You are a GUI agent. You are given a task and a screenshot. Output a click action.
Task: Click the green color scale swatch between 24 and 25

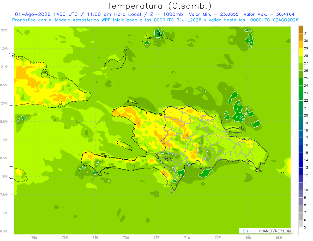[x=301, y=82]
